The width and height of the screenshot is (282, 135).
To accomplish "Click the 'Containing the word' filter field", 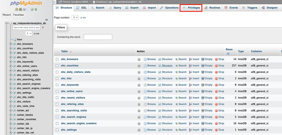I will click(x=98, y=37).
